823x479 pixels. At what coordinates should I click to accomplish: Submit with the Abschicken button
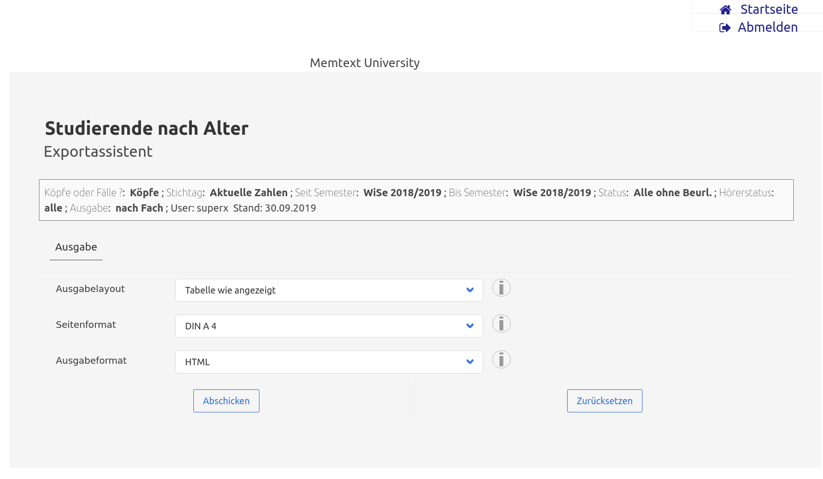(226, 401)
